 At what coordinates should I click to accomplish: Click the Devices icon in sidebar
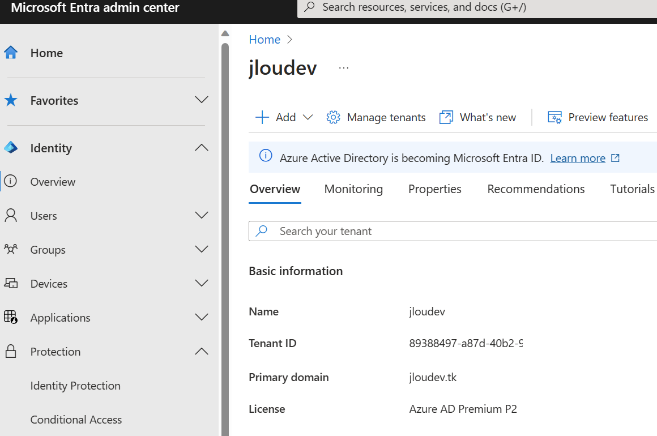[x=10, y=283]
